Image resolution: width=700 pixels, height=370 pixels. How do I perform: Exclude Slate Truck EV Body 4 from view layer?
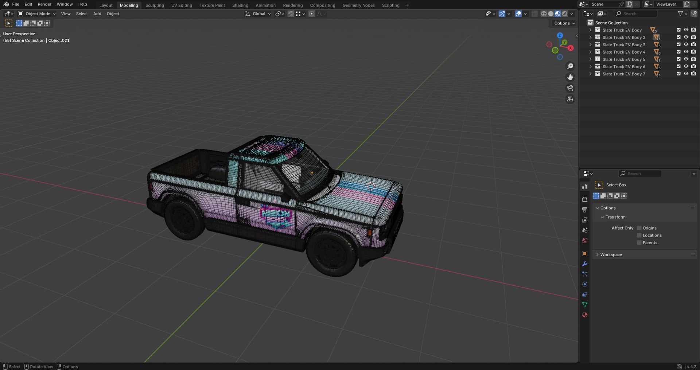678,52
